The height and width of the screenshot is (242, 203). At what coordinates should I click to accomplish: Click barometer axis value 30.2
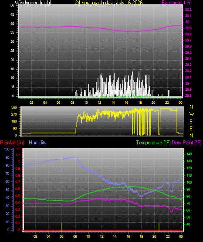188,10
